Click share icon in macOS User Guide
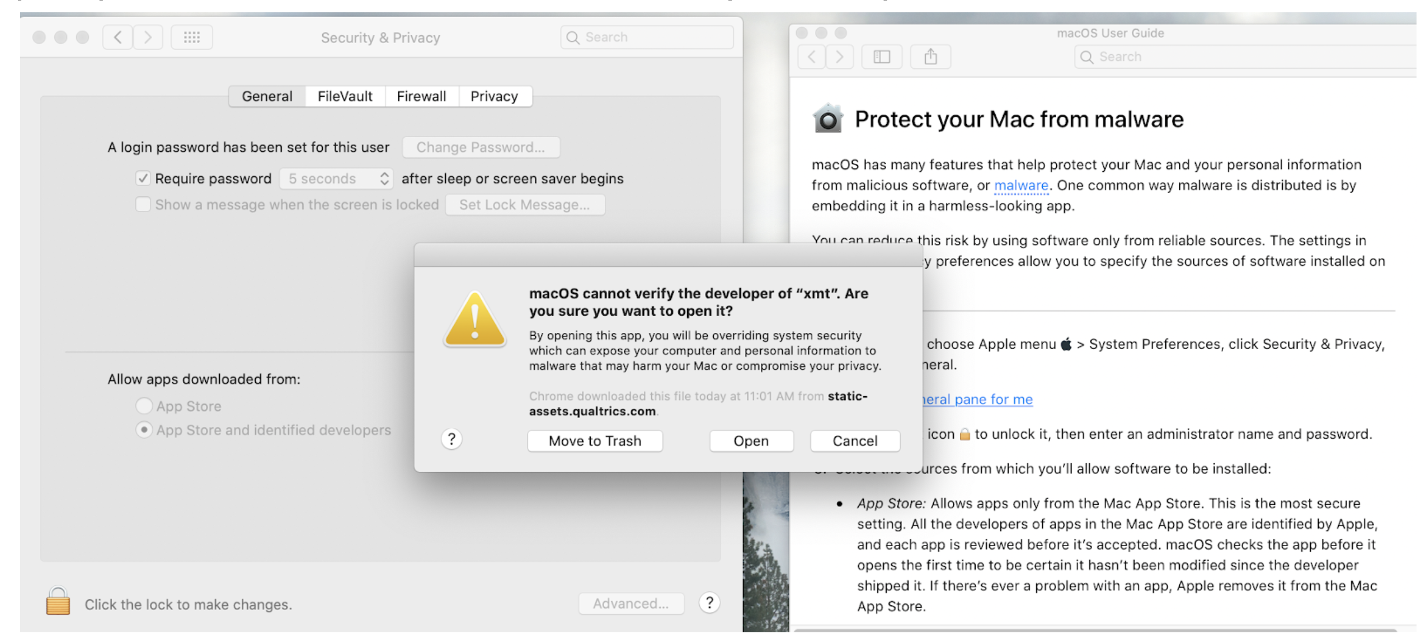 930,57
